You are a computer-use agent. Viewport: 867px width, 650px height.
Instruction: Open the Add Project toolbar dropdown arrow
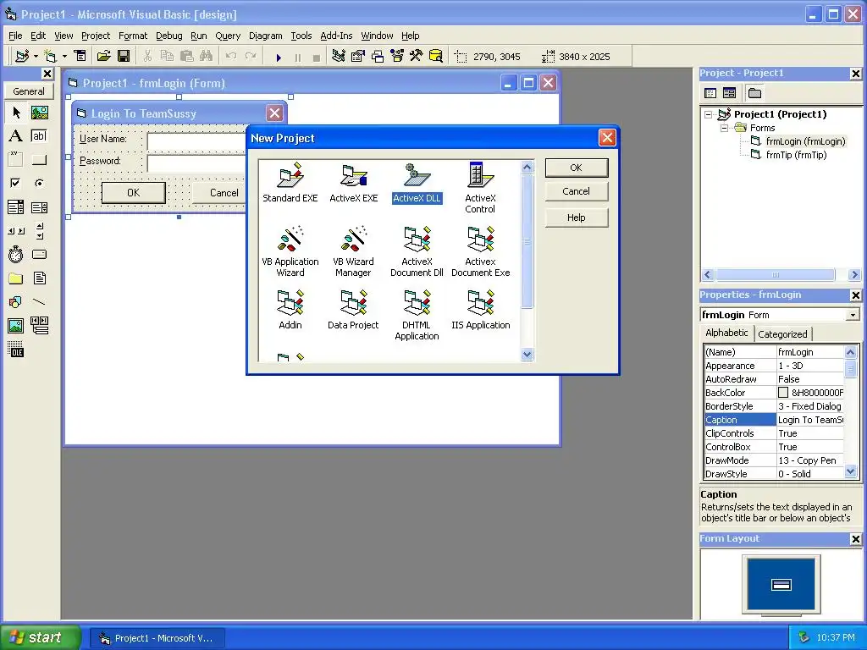pos(36,57)
